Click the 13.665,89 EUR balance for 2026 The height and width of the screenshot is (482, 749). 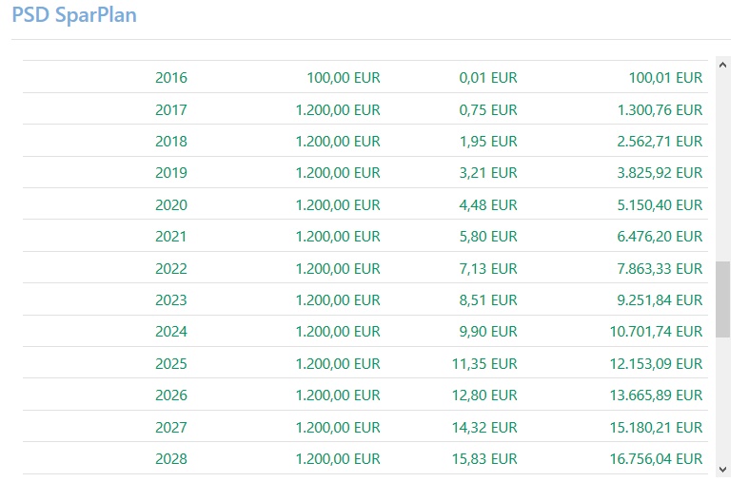click(656, 395)
